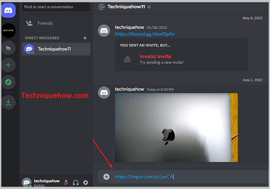Image resolution: width=270 pixels, height=189 pixels.
Task: Click the techniquehow user avatar at bottom
Action: [27, 182]
